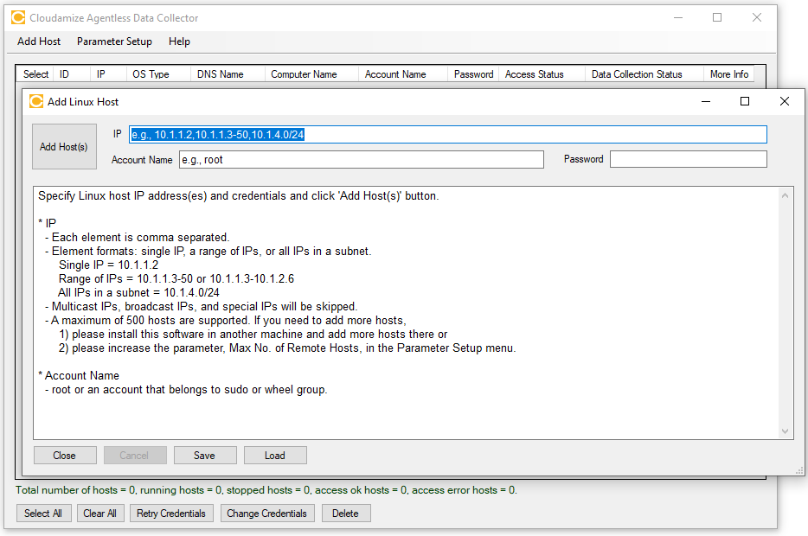Click the Retry Credentials button
The width and height of the screenshot is (808, 536).
171,514
